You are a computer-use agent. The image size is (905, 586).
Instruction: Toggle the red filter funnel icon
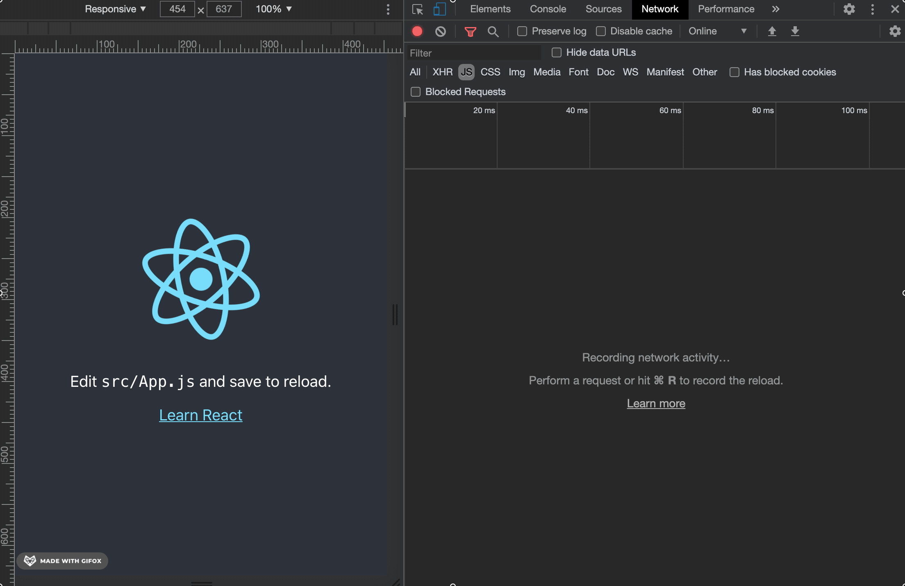tap(470, 31)
